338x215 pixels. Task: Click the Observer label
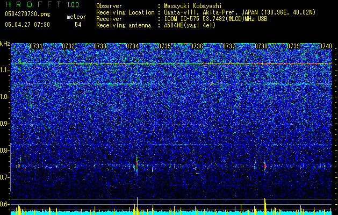[109, 6]
